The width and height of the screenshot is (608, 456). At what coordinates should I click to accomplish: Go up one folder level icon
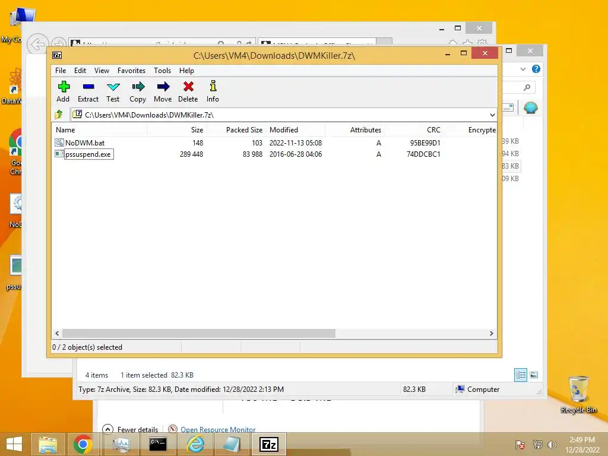59,115
